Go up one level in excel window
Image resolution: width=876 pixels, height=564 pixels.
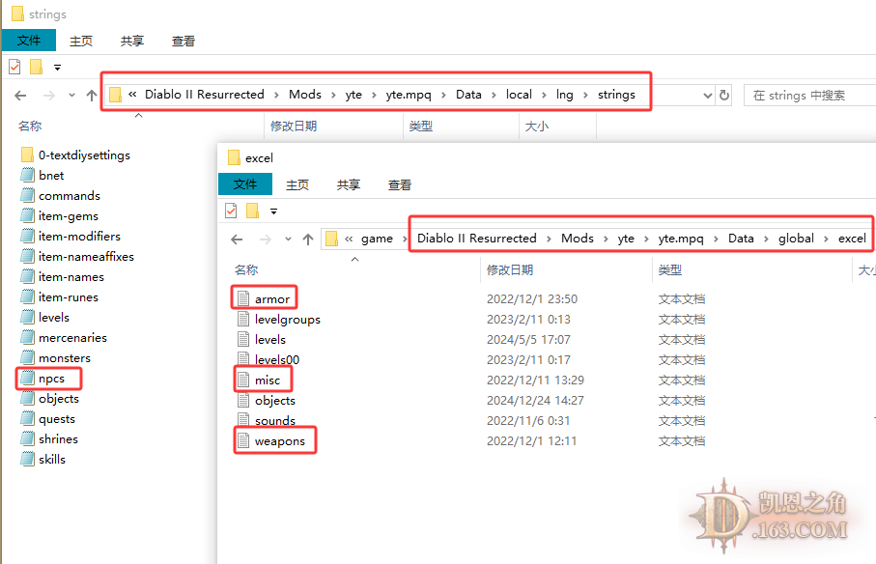[308, 240]
